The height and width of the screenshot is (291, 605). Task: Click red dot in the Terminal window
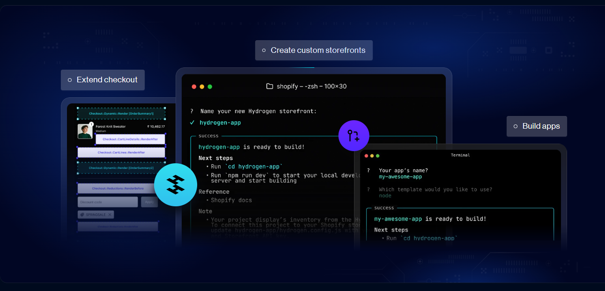point(366,156)
